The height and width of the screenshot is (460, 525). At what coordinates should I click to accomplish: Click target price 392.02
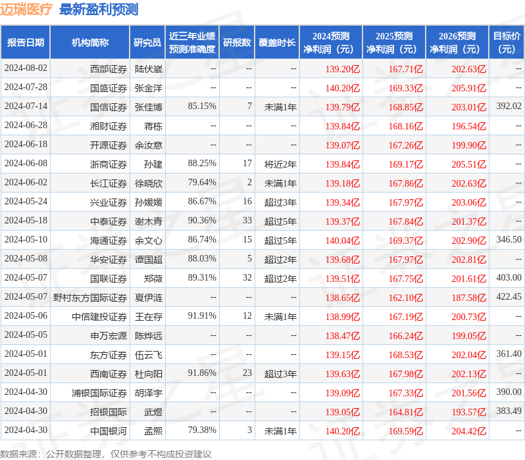[509, 106]
